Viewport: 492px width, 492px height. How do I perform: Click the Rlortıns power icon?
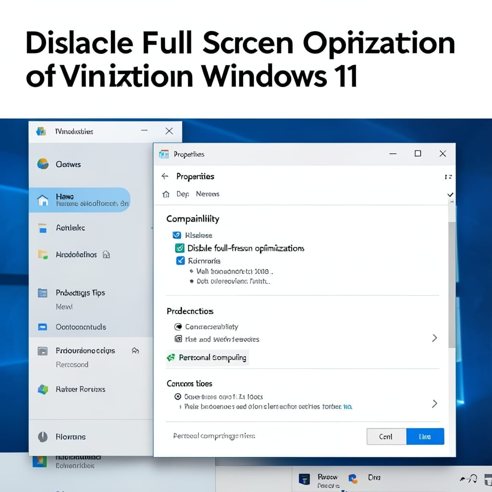(x=43, y=436)
